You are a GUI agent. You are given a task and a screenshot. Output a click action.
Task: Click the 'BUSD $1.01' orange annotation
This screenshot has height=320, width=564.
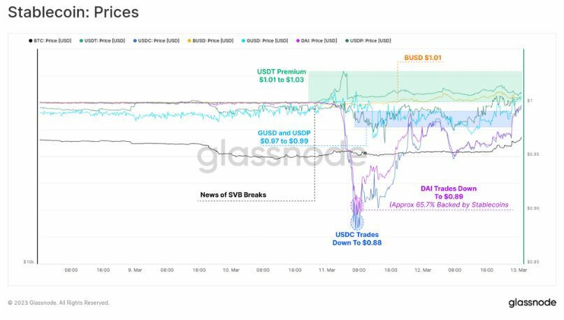[423, 57]
